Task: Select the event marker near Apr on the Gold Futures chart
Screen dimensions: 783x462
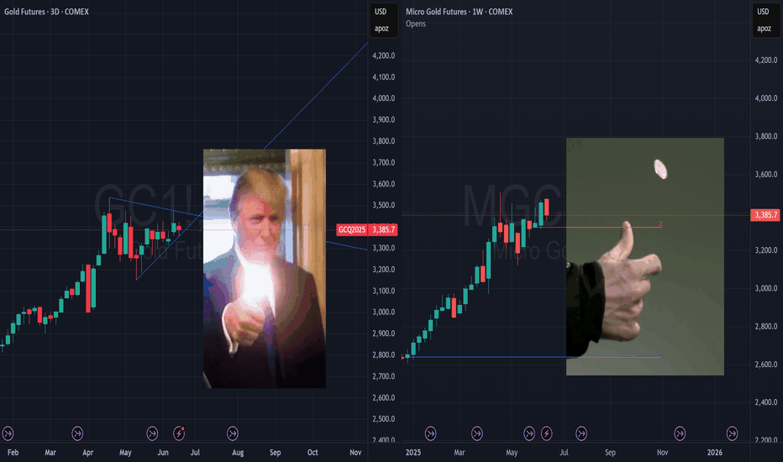Action: click(77, 433)
